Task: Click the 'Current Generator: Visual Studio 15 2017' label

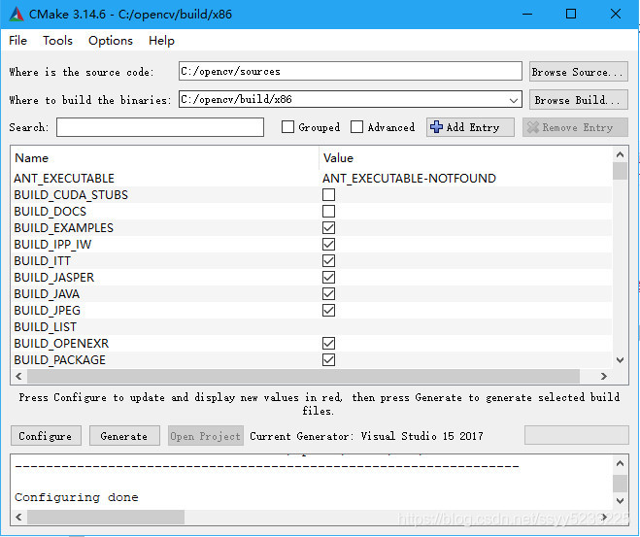Action: point(366,436)
